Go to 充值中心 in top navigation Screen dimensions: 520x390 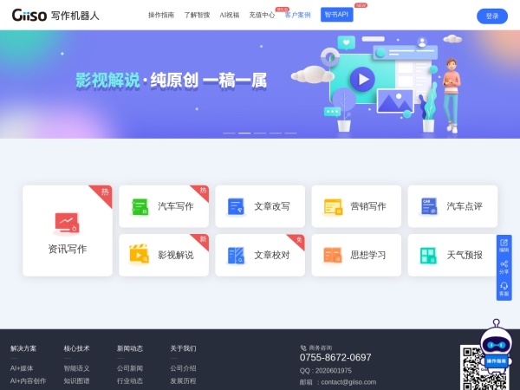click(x=262, y=16)
